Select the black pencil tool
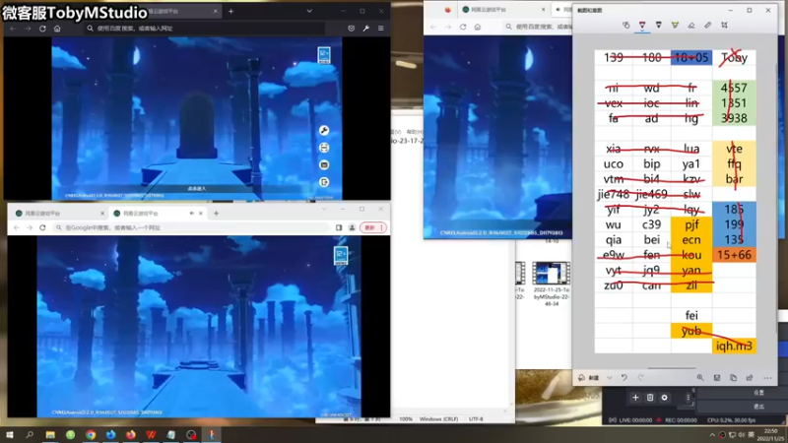The width and height of the screenshot is (788, 443). [x=658, y=26]
